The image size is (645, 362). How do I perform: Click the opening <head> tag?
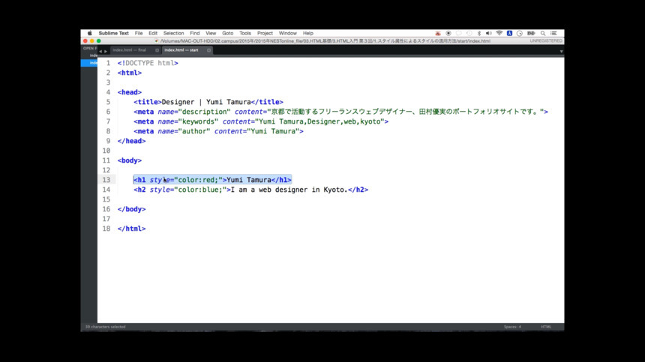pos(130,92)
